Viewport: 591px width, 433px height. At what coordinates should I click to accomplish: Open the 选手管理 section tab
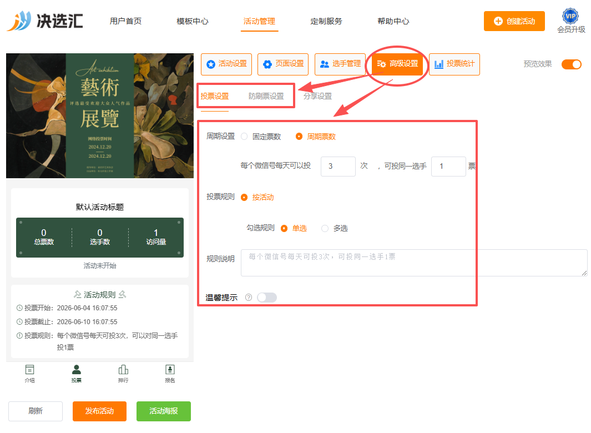(340, 64)
